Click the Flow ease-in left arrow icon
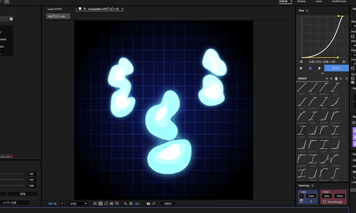This screenshot has width=356, height=213. pyautogui.click(x=301, y=68)
